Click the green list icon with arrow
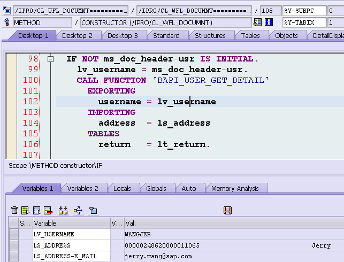The height and width of the screenshot is (262, 344). (26, 210)
